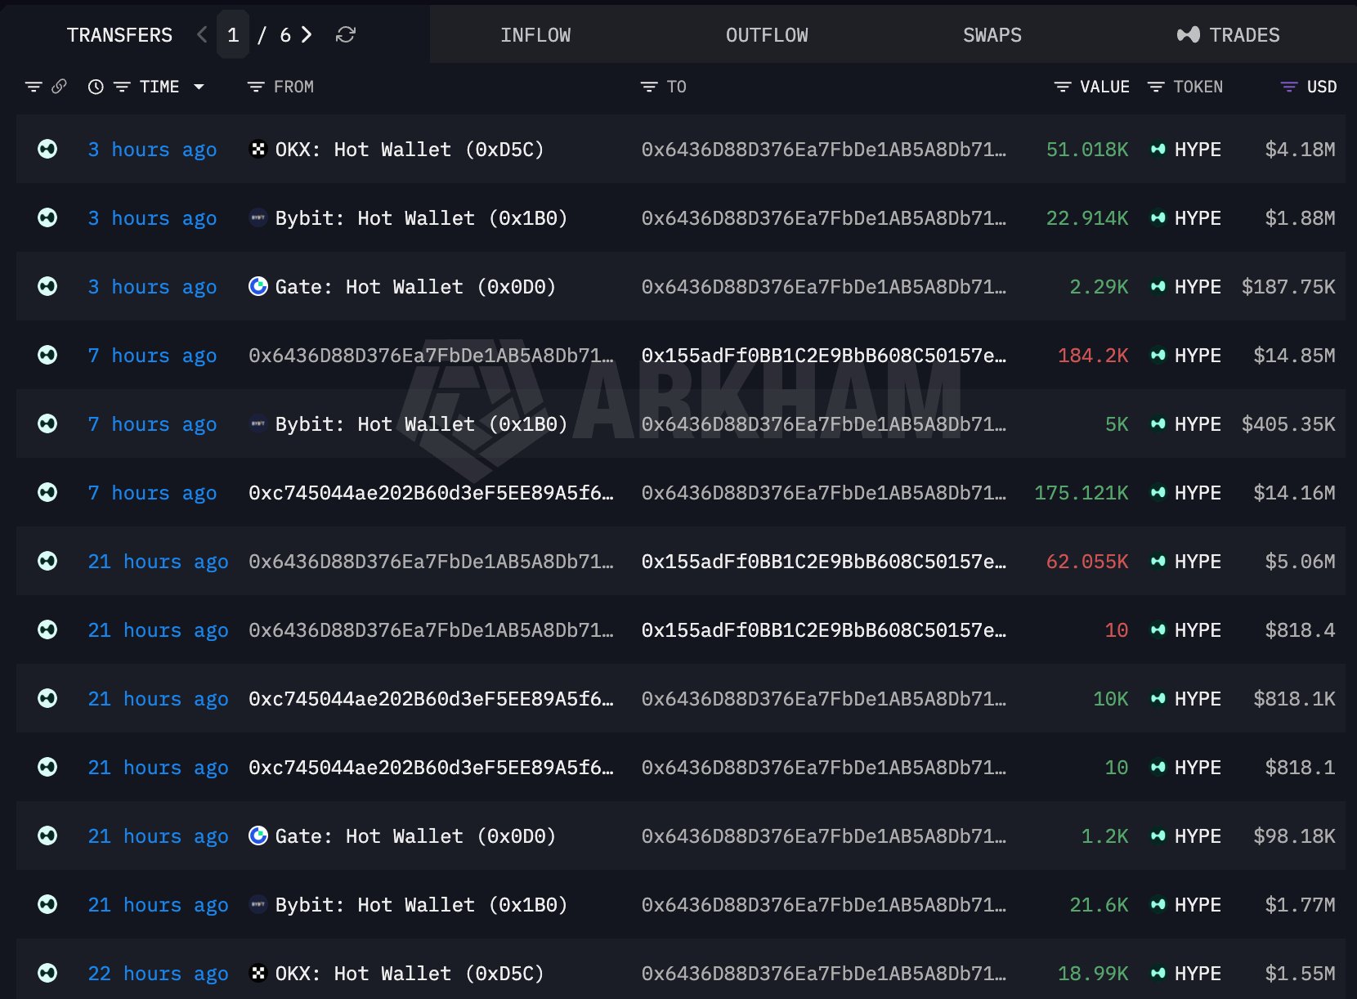
Task: Click the $405.35K USD cell
Action: point(1288,424)
